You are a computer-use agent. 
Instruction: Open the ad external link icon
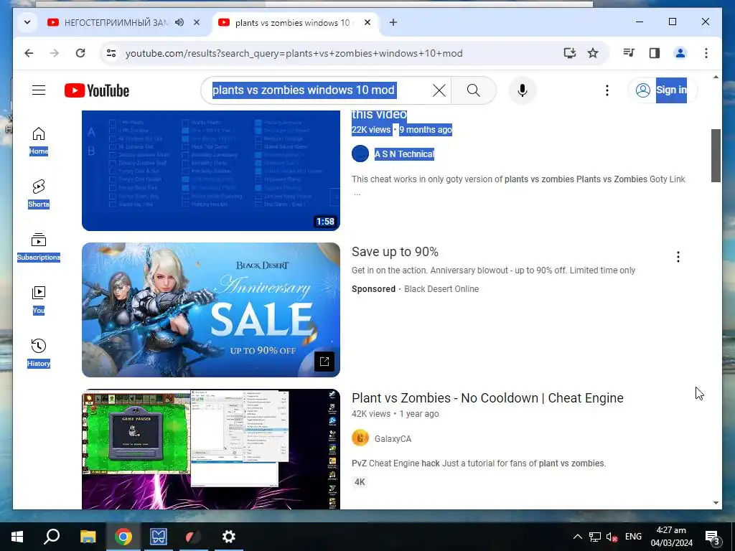pos(324,362)
